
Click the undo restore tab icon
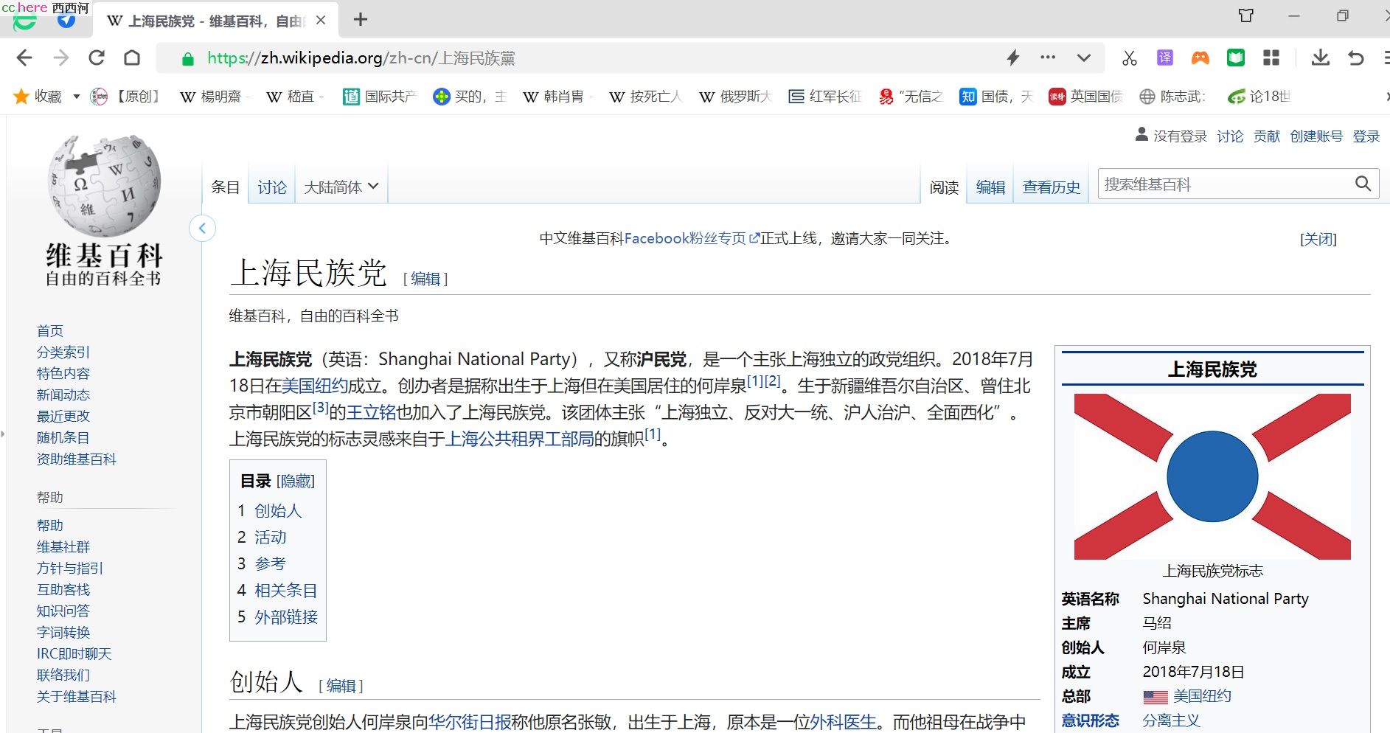coord(1356,58)
